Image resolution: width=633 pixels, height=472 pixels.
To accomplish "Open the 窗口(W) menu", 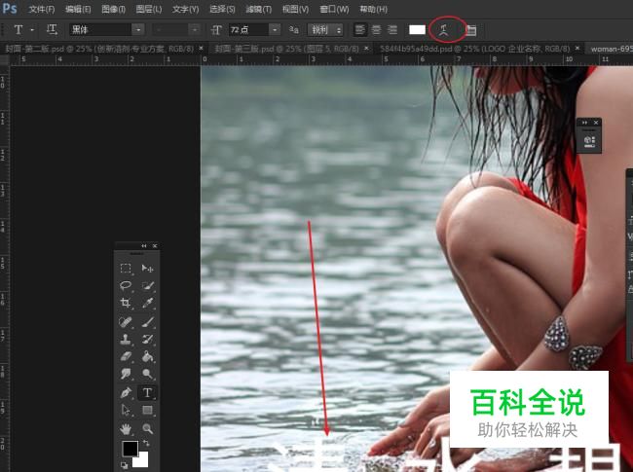I will coord(334,9).
